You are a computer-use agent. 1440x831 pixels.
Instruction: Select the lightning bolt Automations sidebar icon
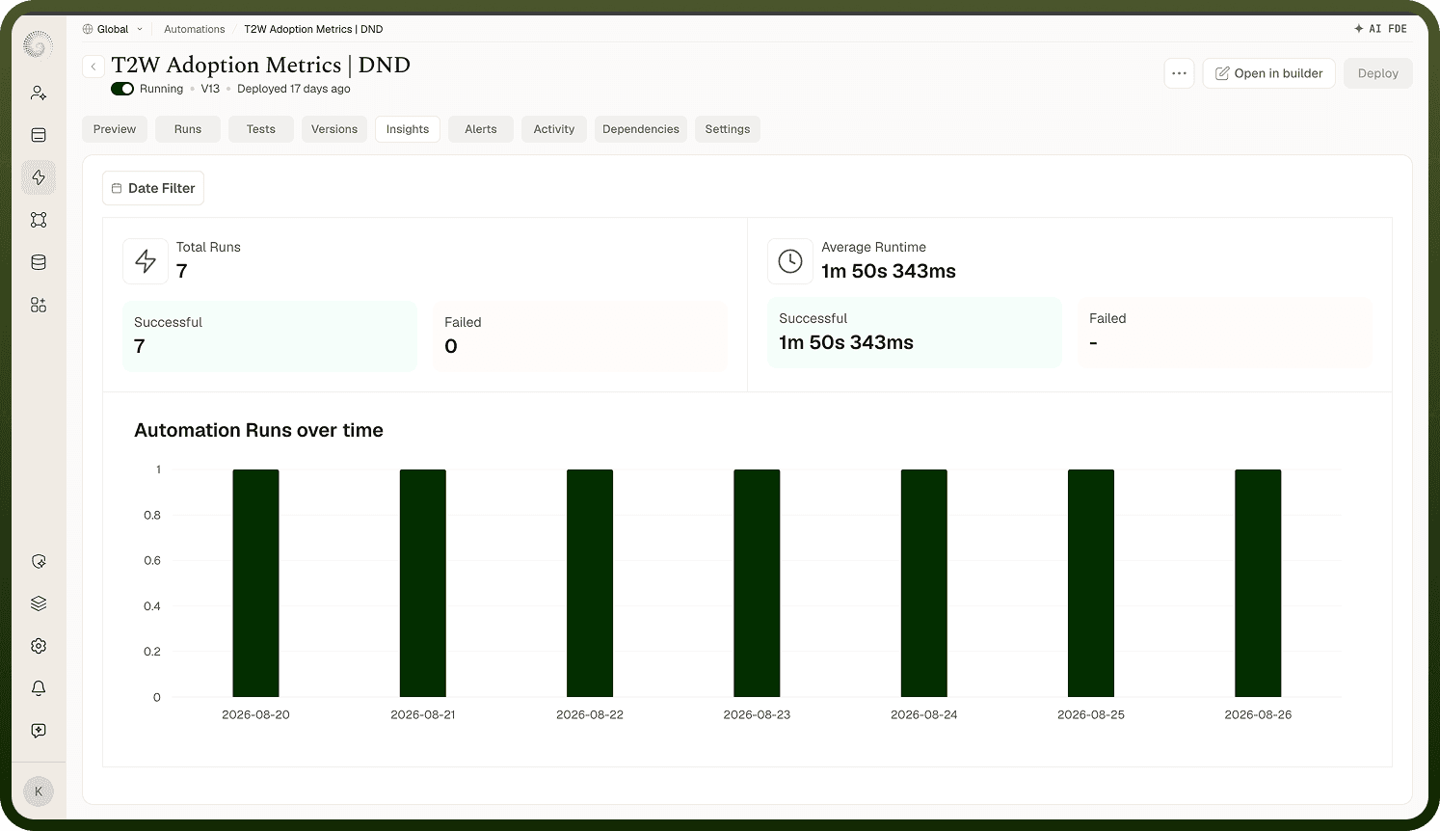[x=39, y=177]
